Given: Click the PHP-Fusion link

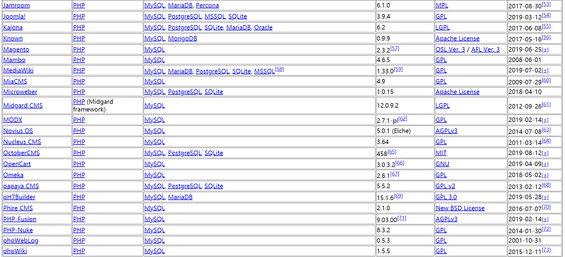Looking at the screenshot, I should 20,219.
